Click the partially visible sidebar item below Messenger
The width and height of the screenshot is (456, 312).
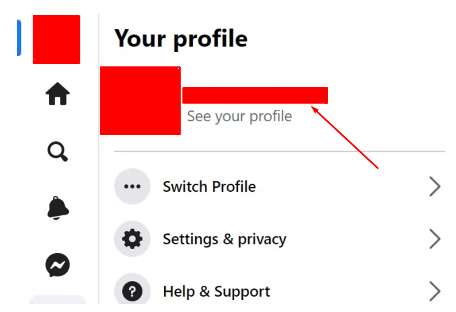[x=57, y=299]
